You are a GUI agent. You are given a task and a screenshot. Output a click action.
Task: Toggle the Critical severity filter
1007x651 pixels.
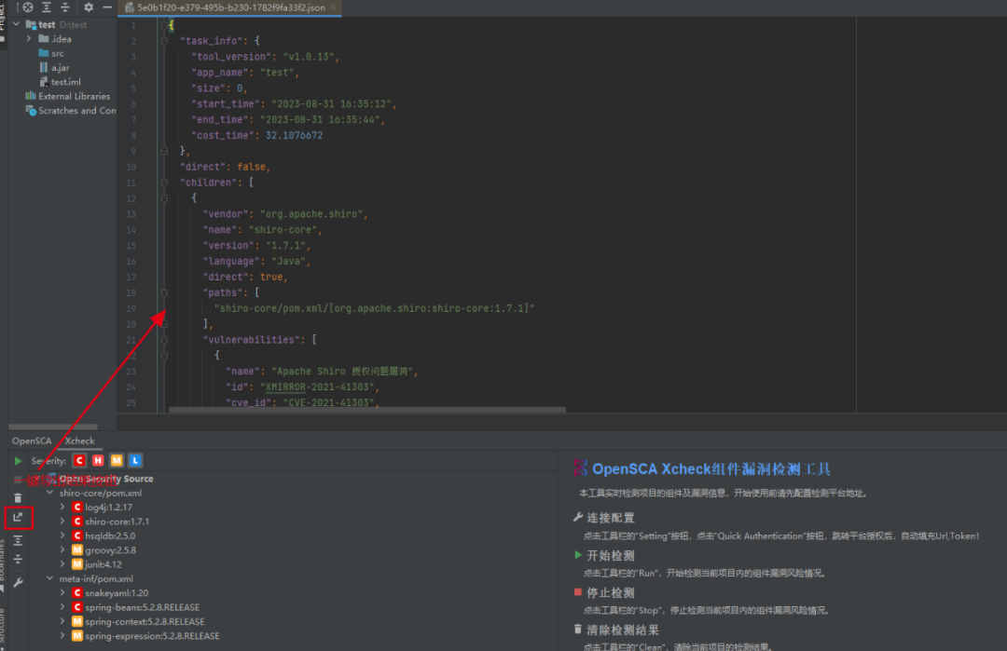click(80, 461)
